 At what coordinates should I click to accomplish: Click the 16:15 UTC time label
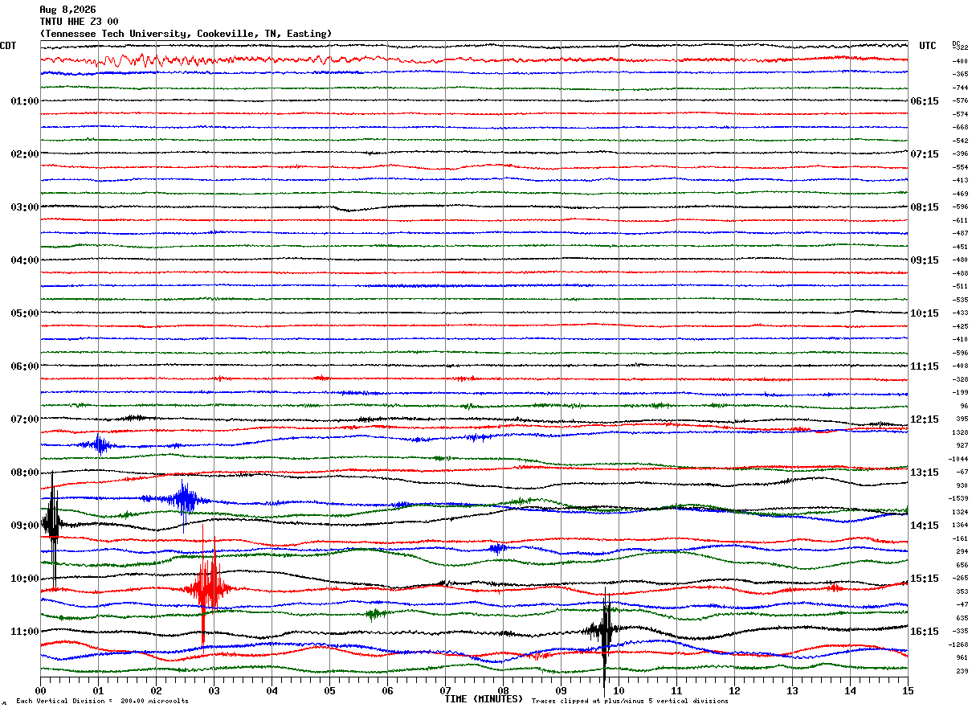[x=925, y=632]
